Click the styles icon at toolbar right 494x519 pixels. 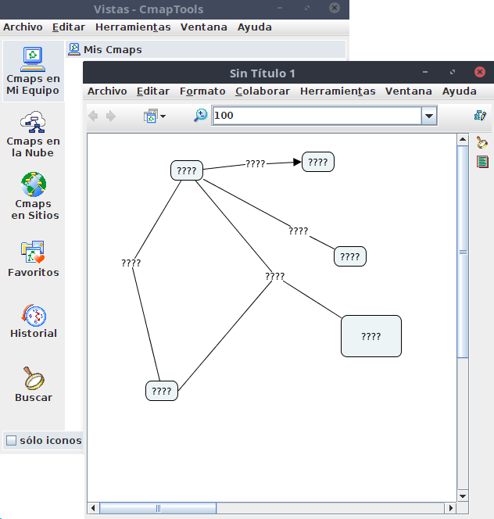(480, 116)
